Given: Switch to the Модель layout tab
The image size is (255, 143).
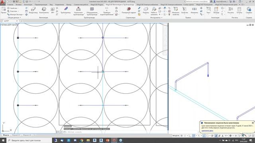Looking at the screenshot, I should (6, 135).
